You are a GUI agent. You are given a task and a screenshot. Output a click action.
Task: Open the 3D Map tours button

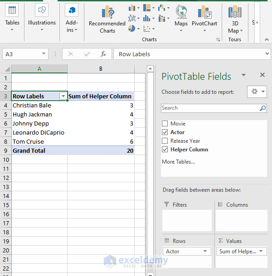click(x=235, y=19)
